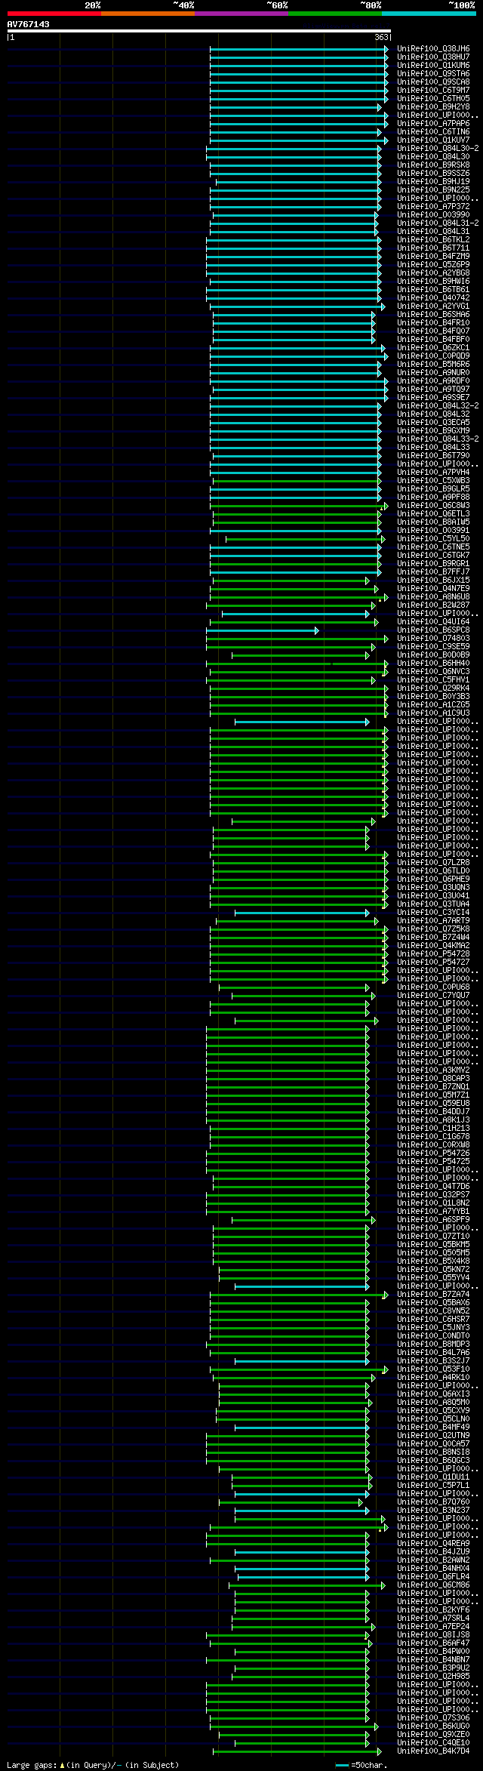Open hit UniRef100_C6T9M7
This screenshot has height=1771, width=483.
[x=433, y=91]
